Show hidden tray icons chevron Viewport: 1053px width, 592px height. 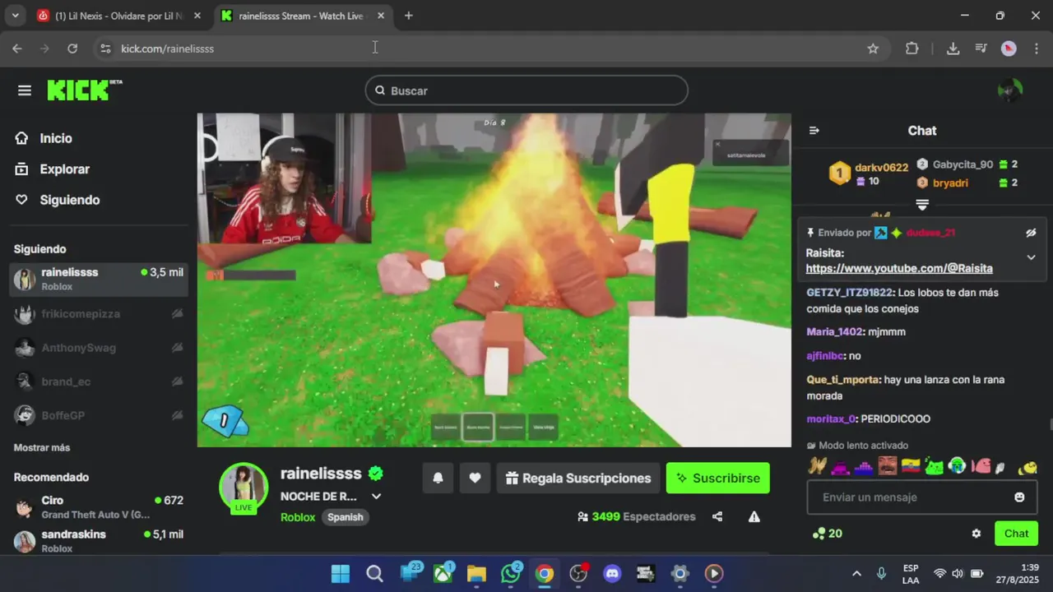pos(856,574)
